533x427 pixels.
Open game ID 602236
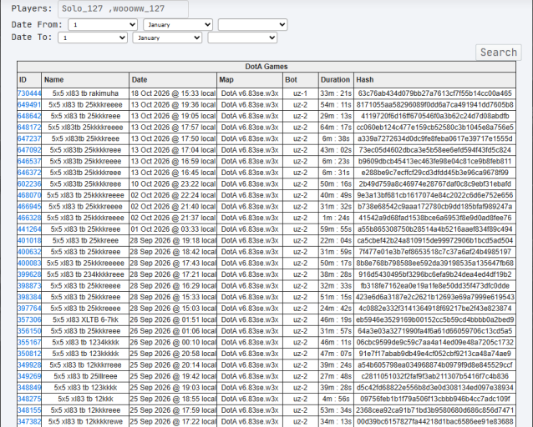pyautogui.click(x=29, y=184)
